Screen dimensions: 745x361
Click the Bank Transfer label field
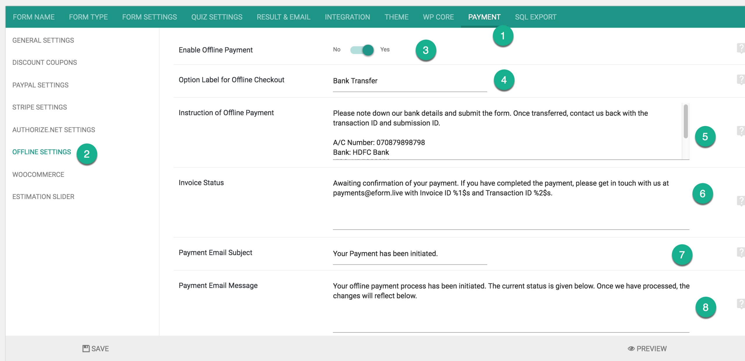(x=409, y=81)
